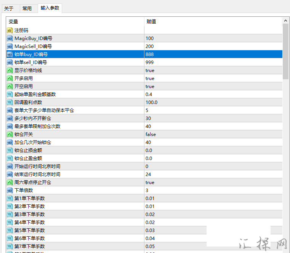Open the 锁仓开关 false value dropdown
The height and width of the screenshot is (253, 290).
point(213,134)
